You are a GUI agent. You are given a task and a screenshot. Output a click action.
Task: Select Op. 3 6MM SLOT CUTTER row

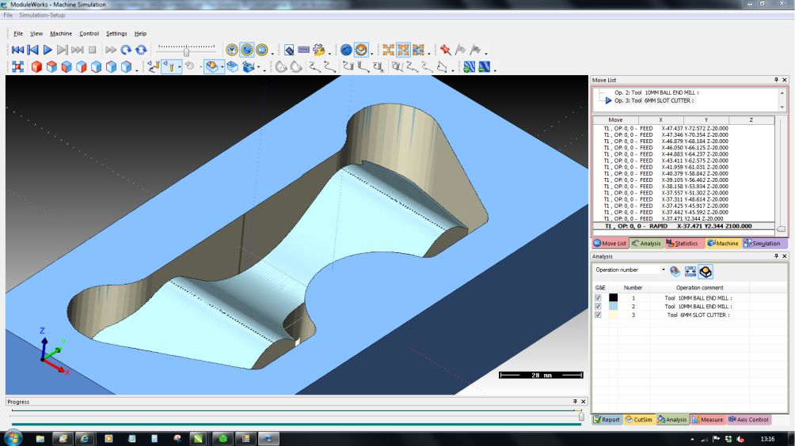[655, 100]
